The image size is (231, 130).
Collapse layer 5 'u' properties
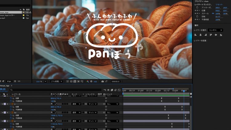coord(2,121)
